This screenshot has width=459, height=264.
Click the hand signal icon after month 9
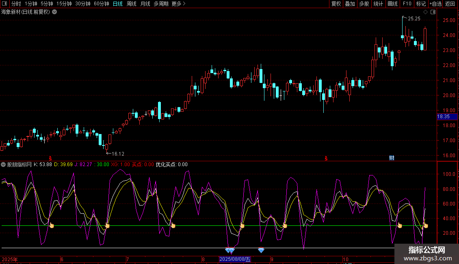285,225
